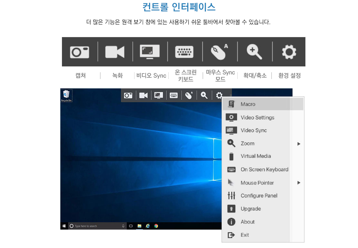Open Chrome from the Windows taskbar
This screenshot has height=248, width=358.
tap(156, 226)
